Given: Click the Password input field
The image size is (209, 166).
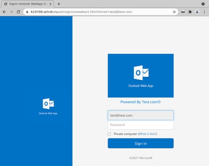Looking at the screenshot, I should click(141, 125).
